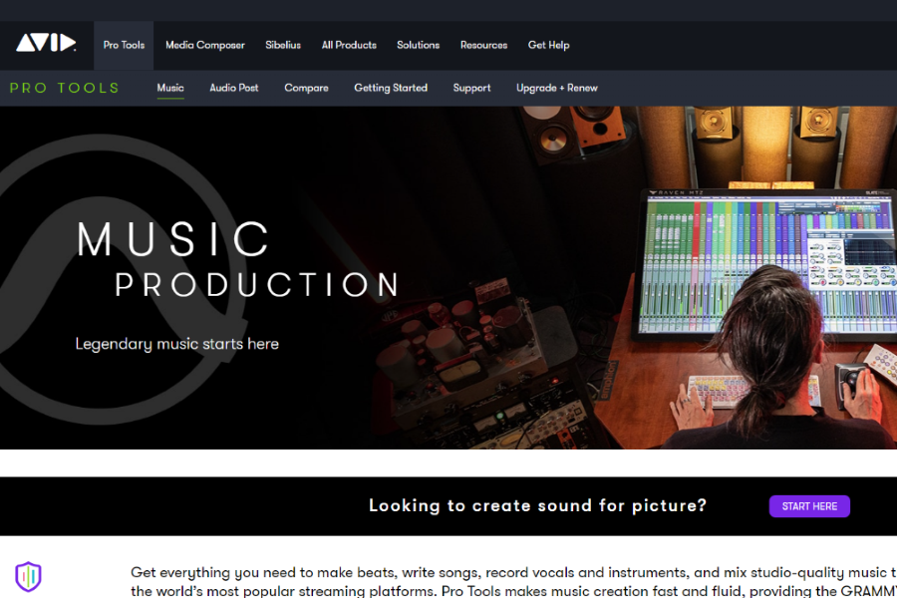
Task: Open the Upgrade + Renew tab
Action: pyautogui.click(x=556, y=88)
